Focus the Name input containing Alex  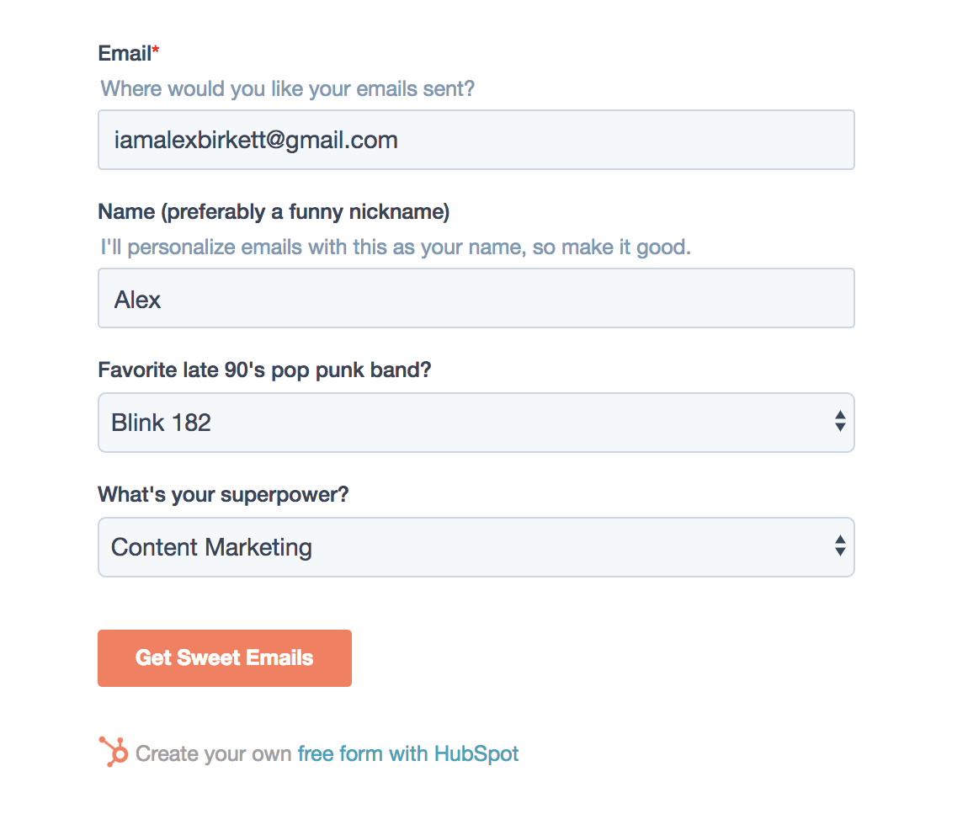tap(476, 298)
